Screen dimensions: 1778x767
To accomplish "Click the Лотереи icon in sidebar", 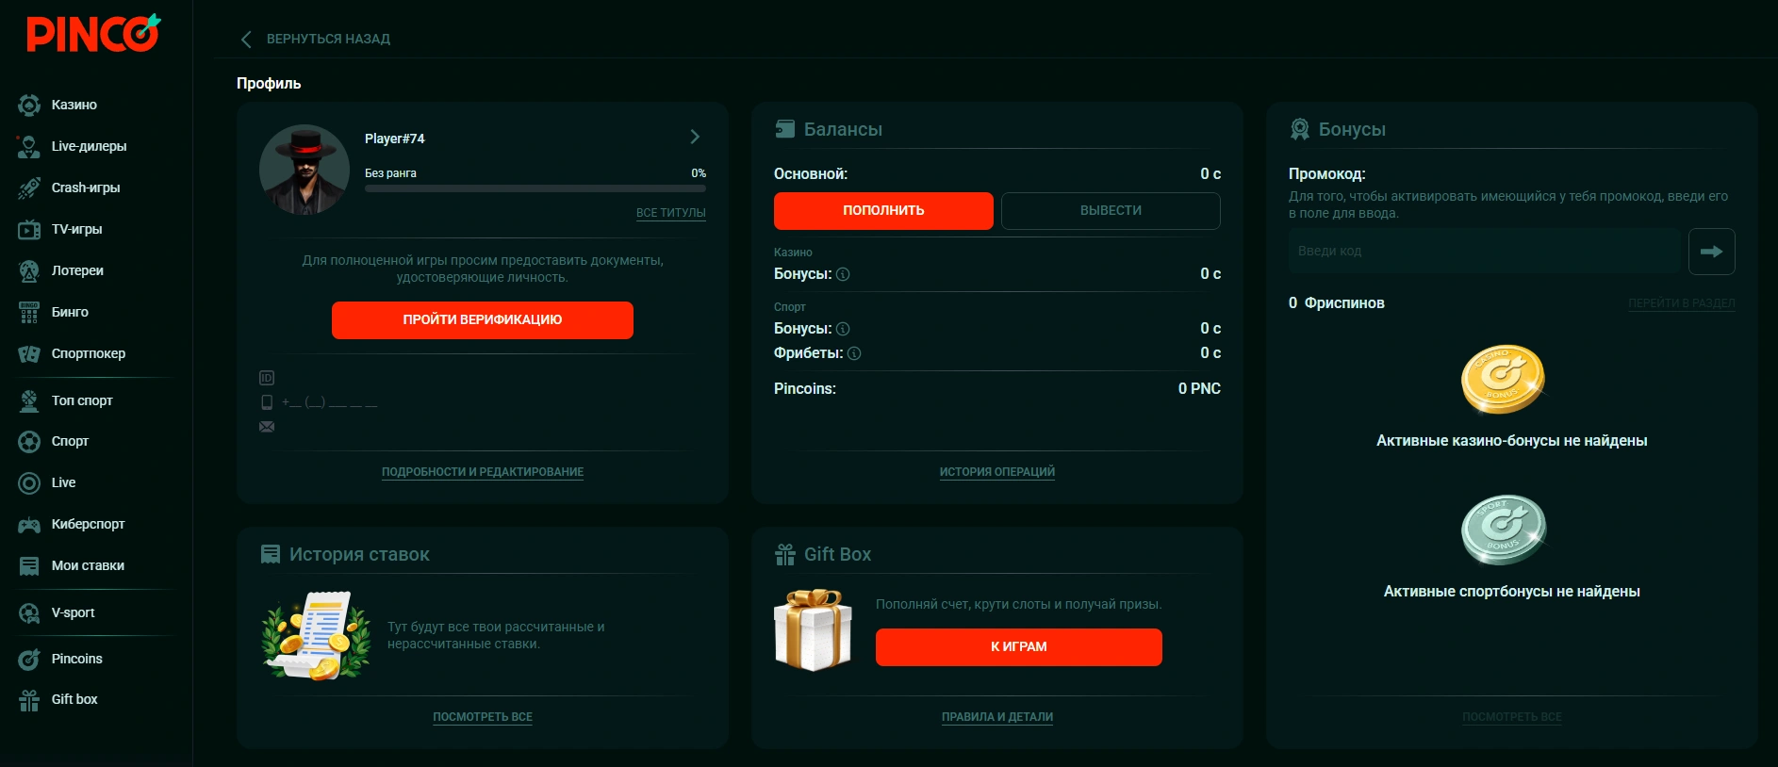I will (x=29, y=270).
